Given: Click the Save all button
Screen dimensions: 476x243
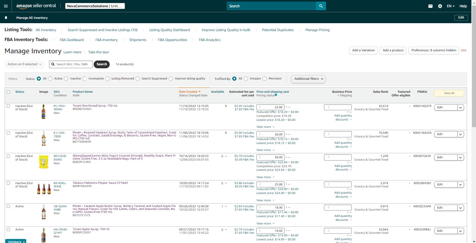Looking at the screenshot, I should point(449,93).
